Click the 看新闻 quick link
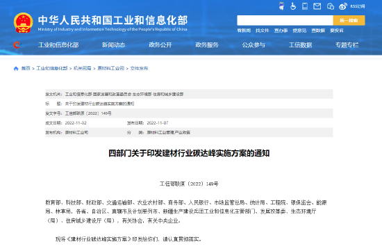Image resolution: width=382 pixels, height=251 pixels. 244,31
